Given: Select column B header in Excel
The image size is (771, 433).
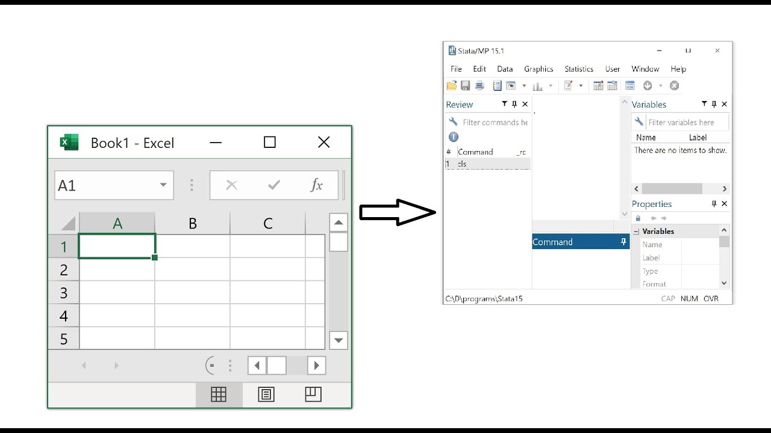Looking at the screenshot, I should tap(193, 223).
